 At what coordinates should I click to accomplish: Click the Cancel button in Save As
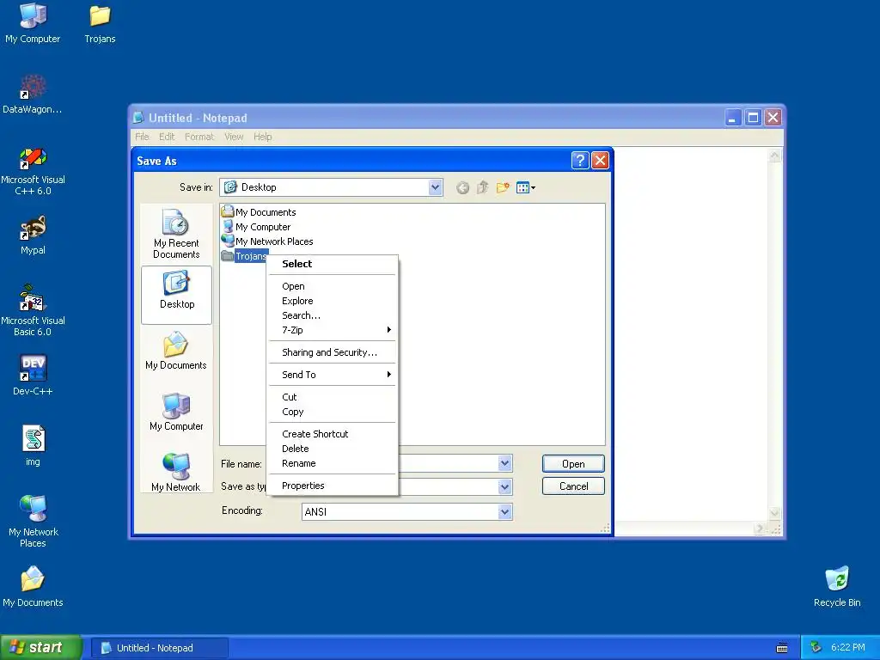(x=573, y=486)
